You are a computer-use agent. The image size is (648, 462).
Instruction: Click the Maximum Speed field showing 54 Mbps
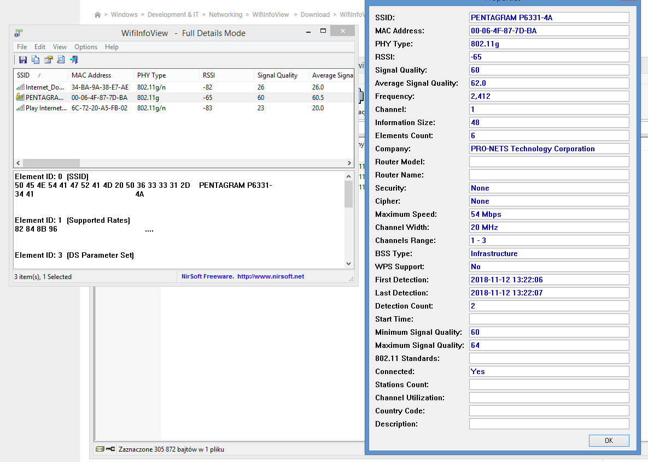click(549, 214)
